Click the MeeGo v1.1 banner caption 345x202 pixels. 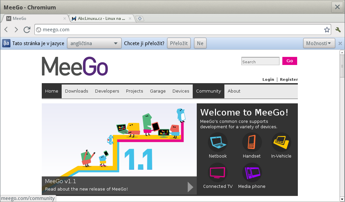pyautogui.click(x=61, y=181)
